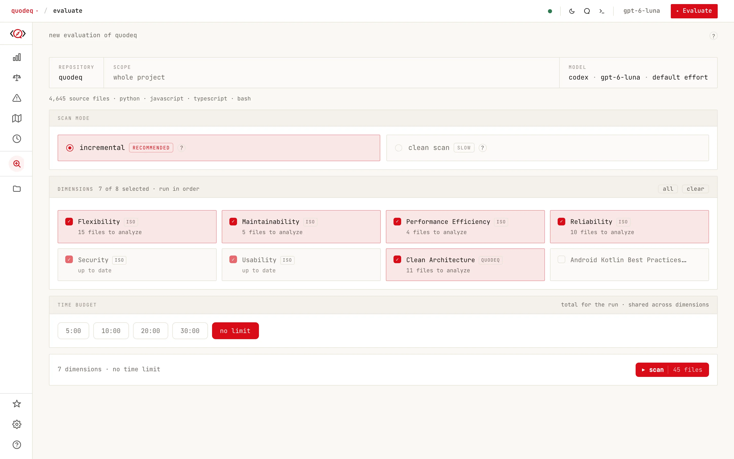Select the clean scan radio button
Image resolution: width=734 pixels, height=459 pixels.
tap(399, 148)
